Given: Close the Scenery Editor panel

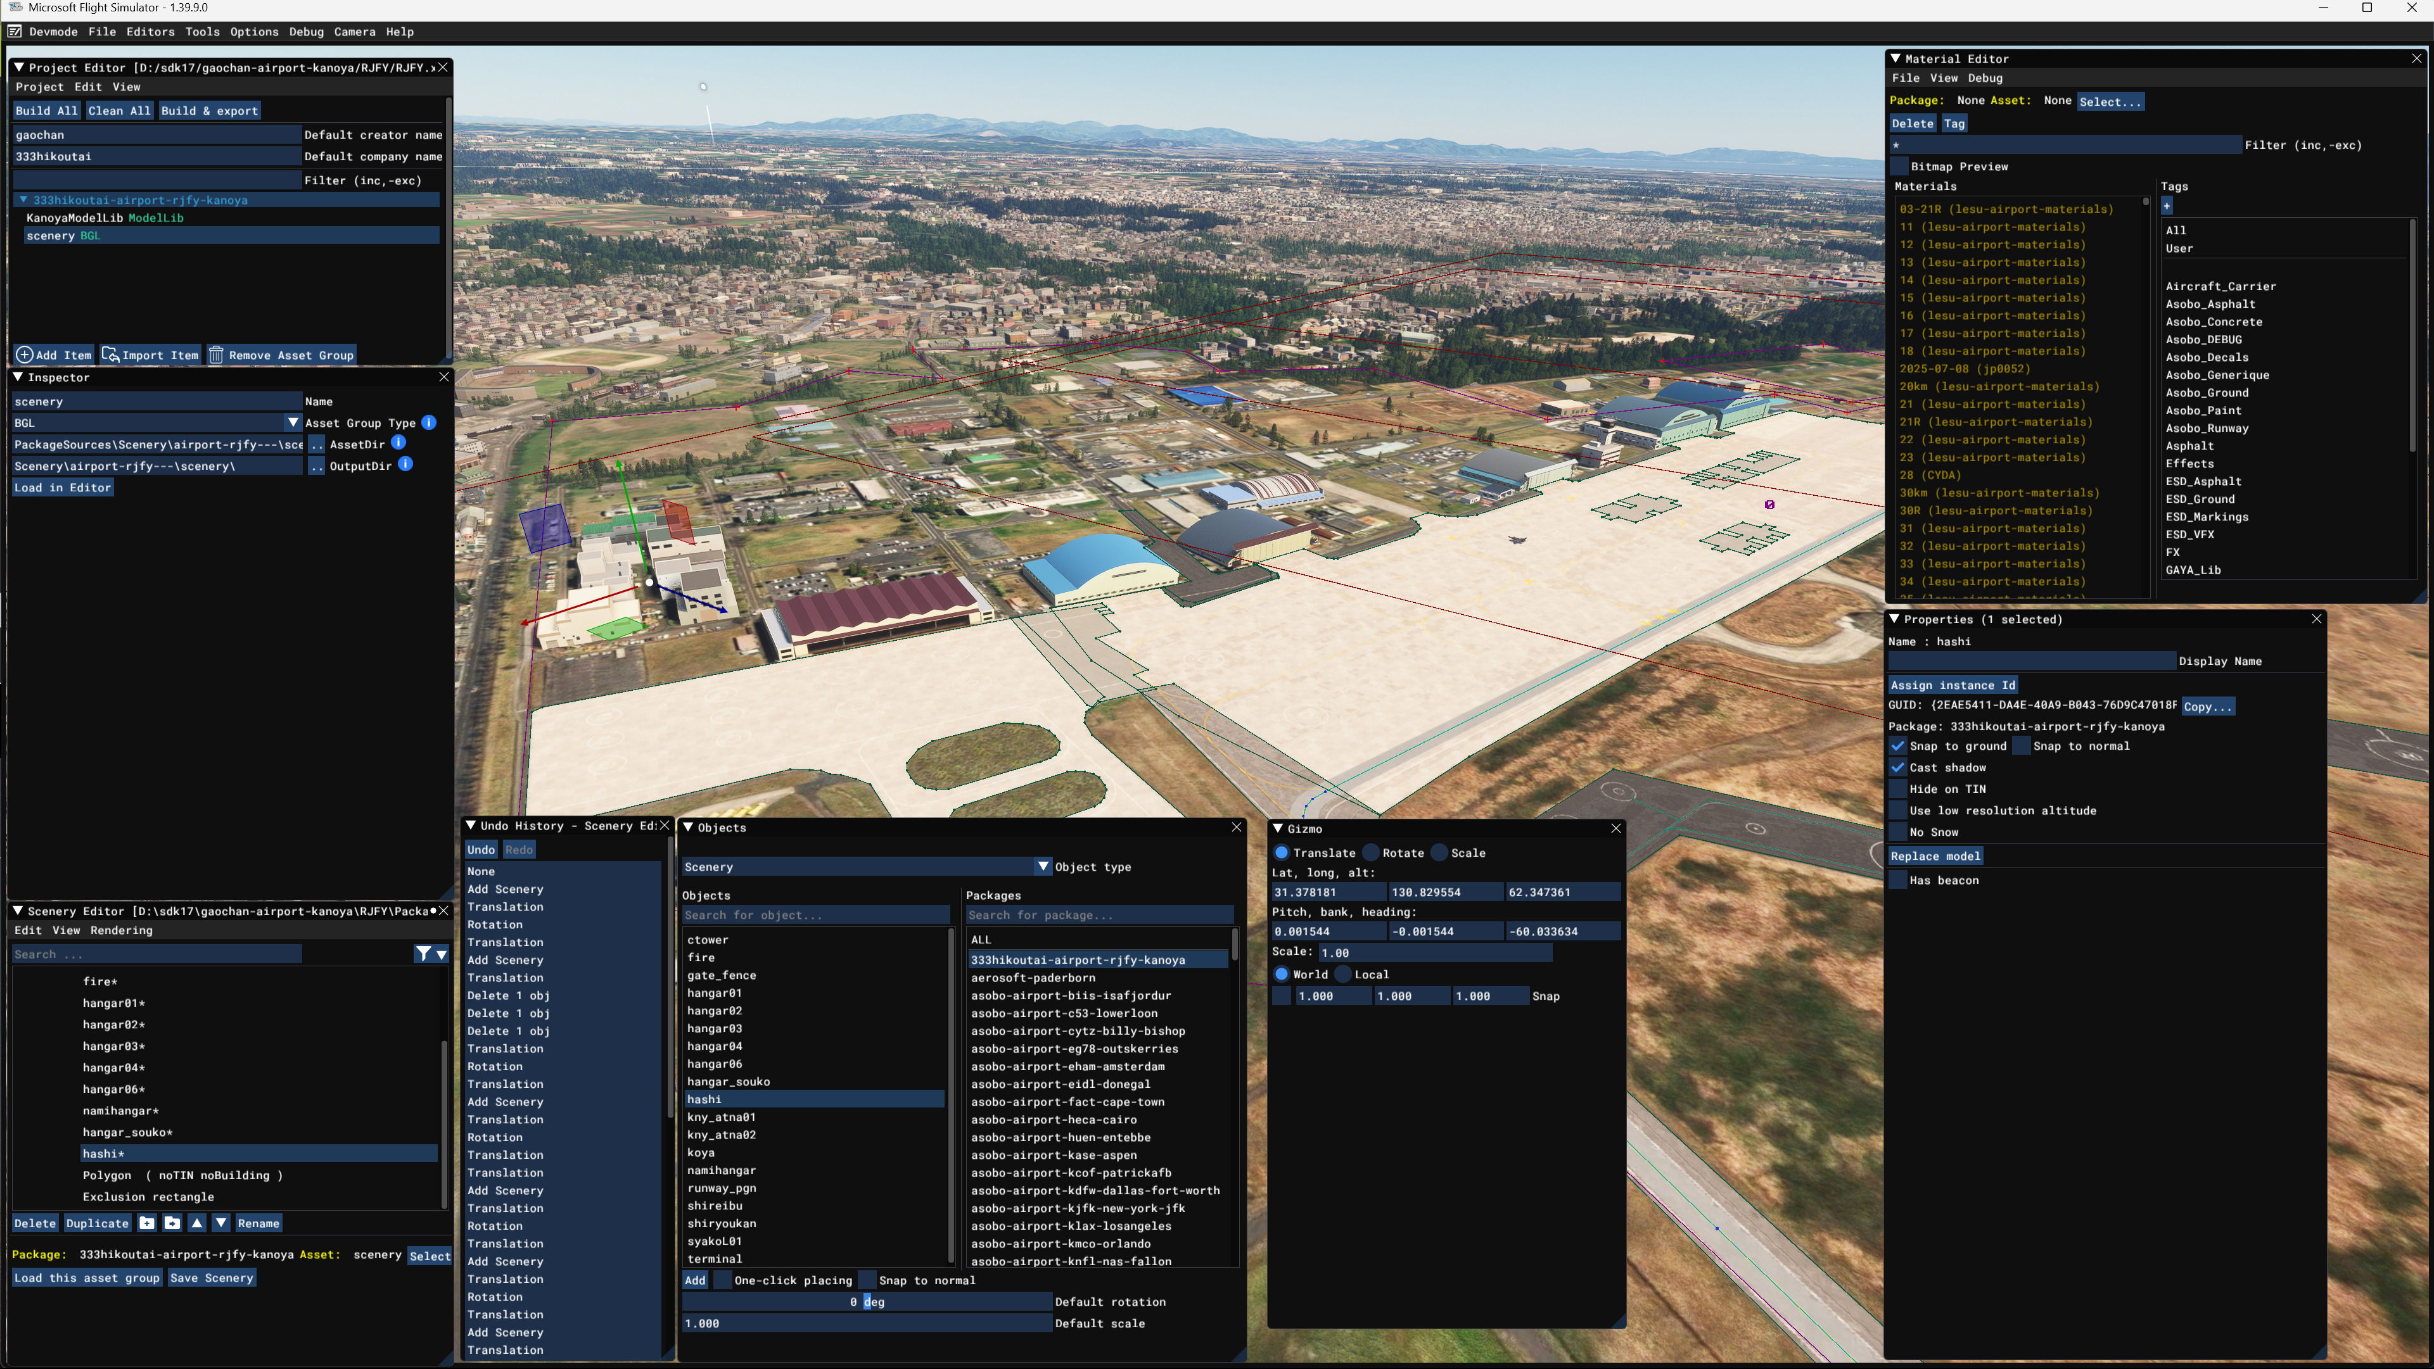Looking at the screenshot, I should (443, 911).
